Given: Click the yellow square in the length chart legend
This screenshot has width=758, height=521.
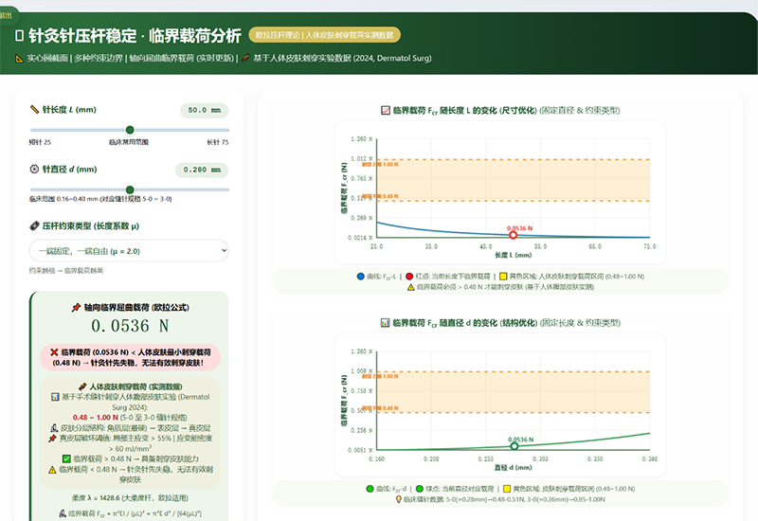Looking at the screenshot, I should [503, 277].
